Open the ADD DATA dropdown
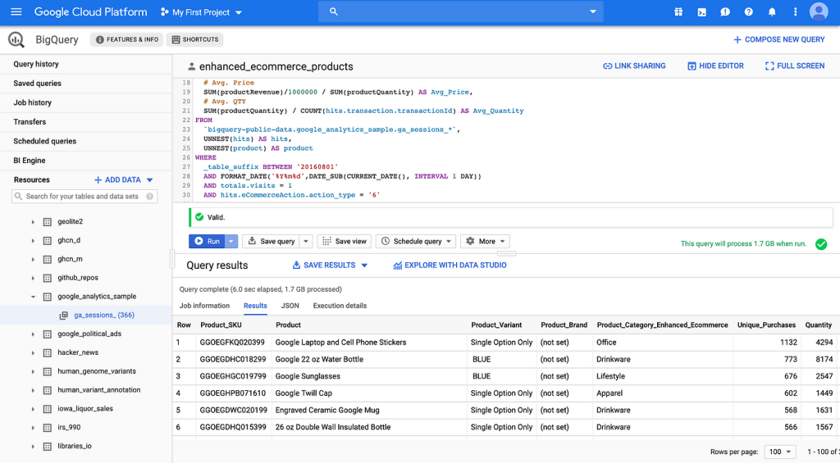Screen dimensions: 840x463 (x=124, y=179)
